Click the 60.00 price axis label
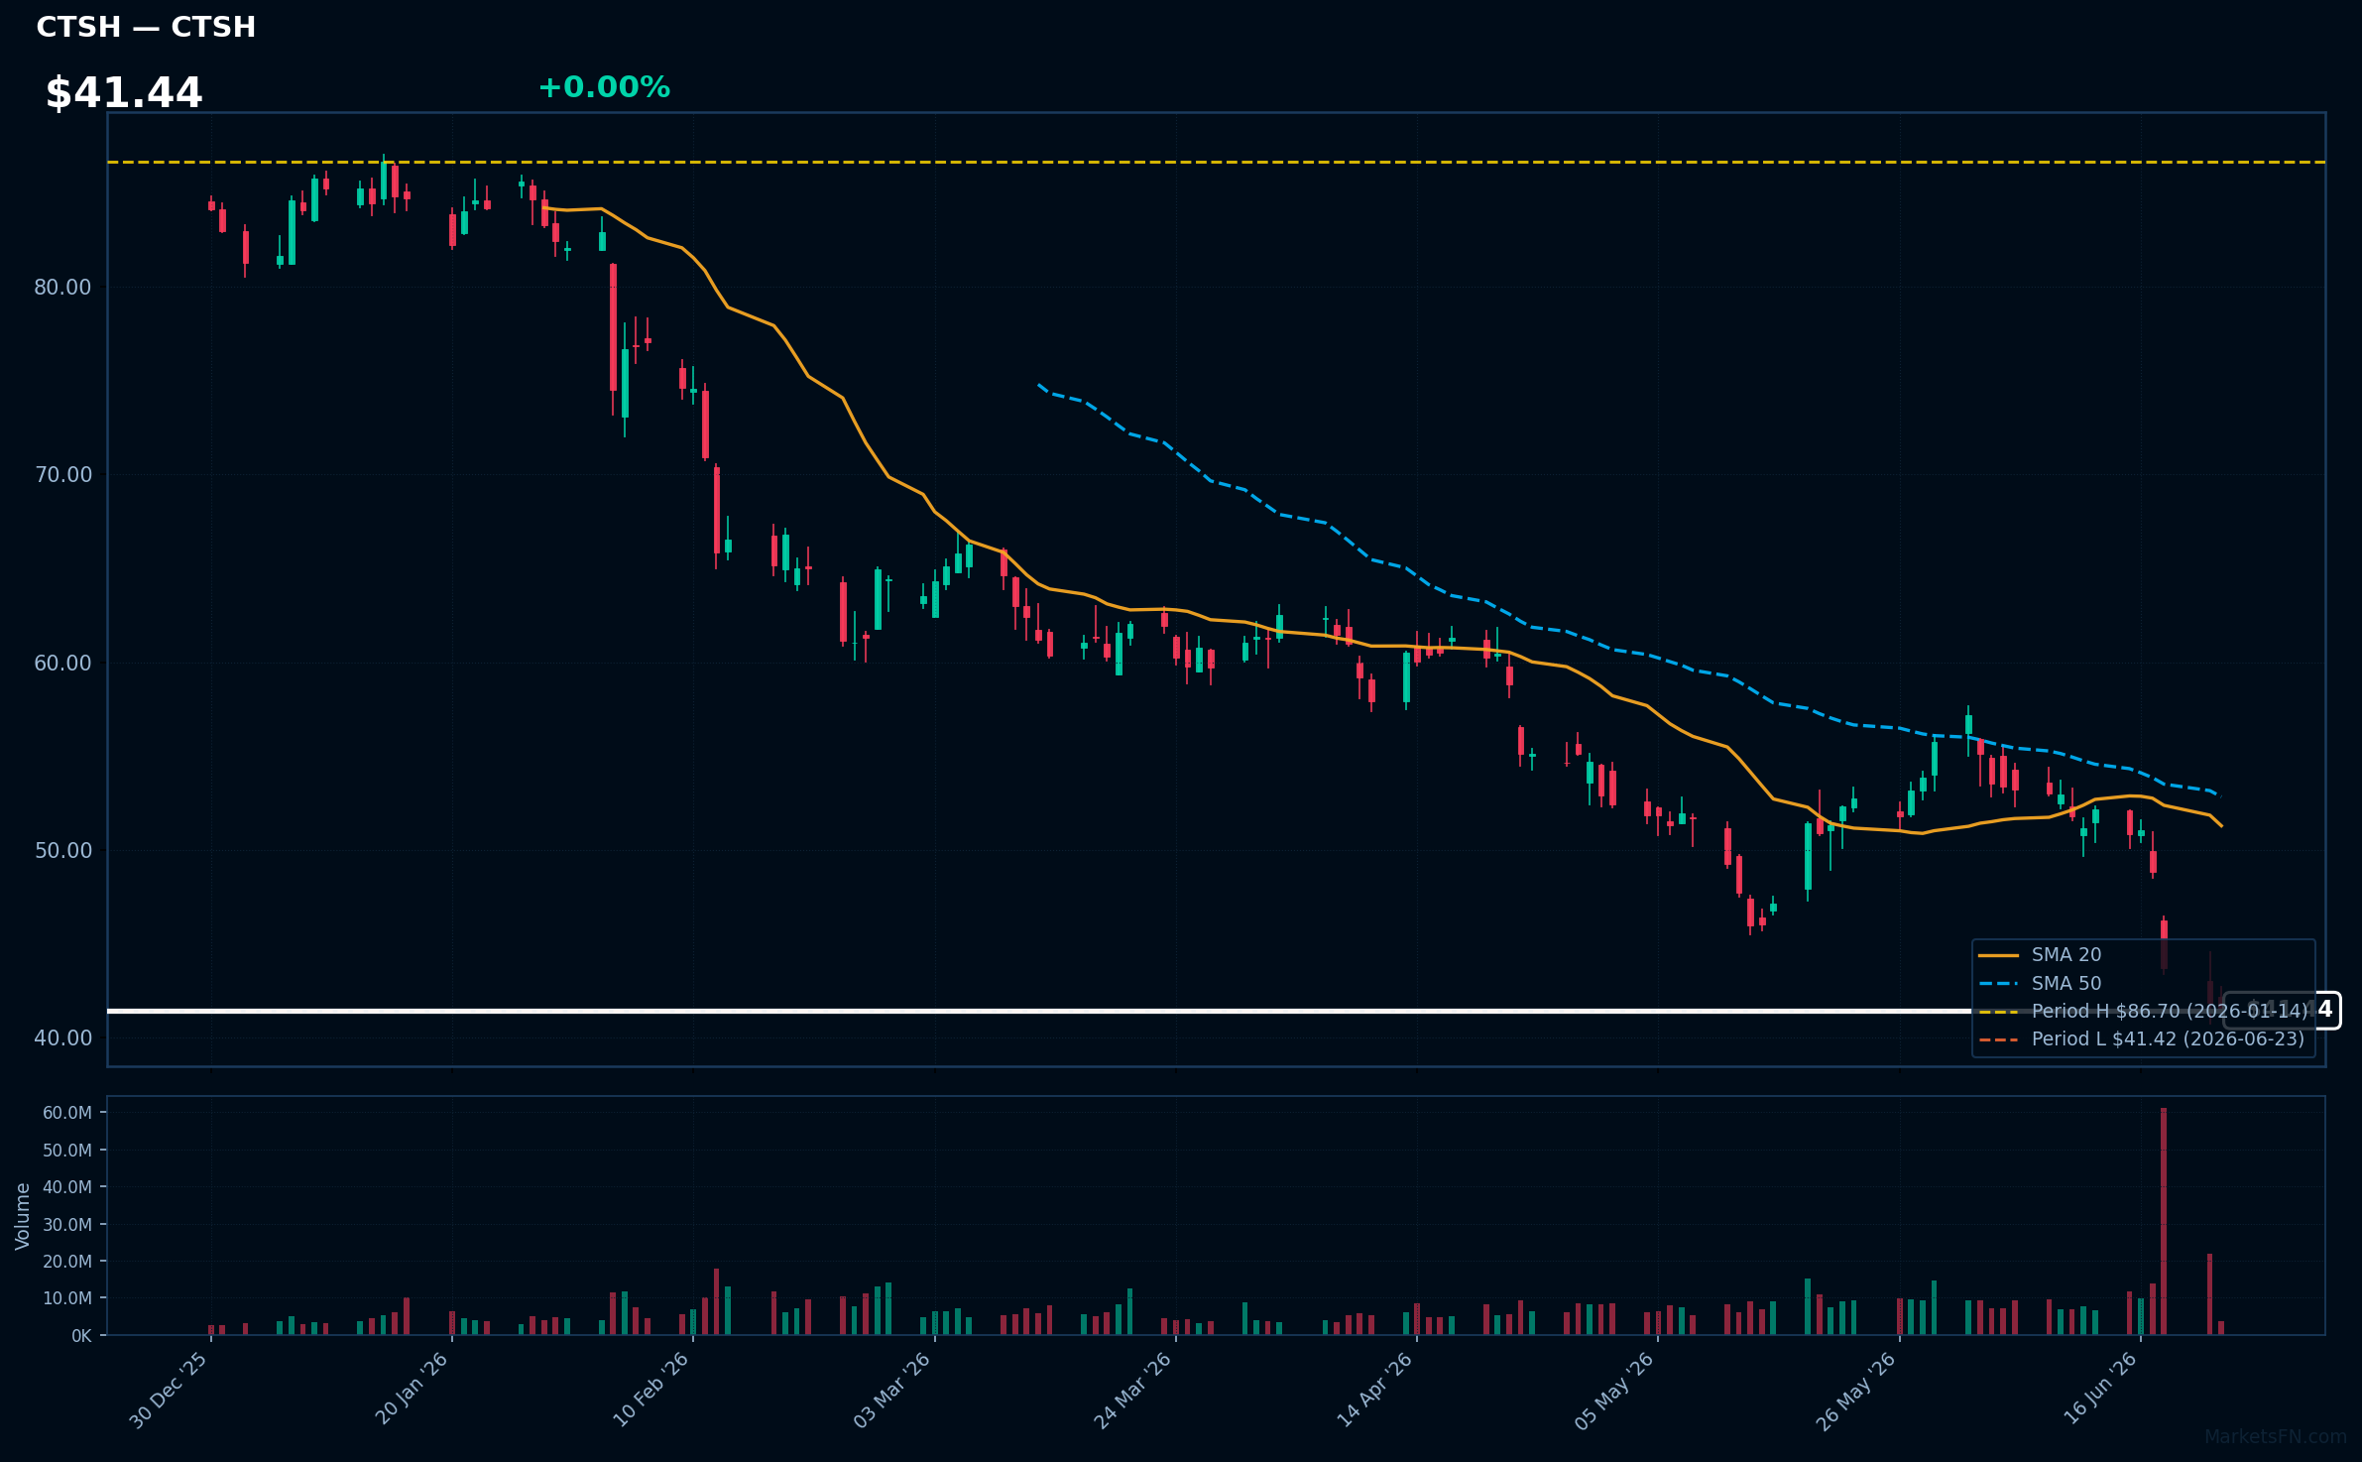This screenshot has width=2362, height=1462. tap(62, 663)
